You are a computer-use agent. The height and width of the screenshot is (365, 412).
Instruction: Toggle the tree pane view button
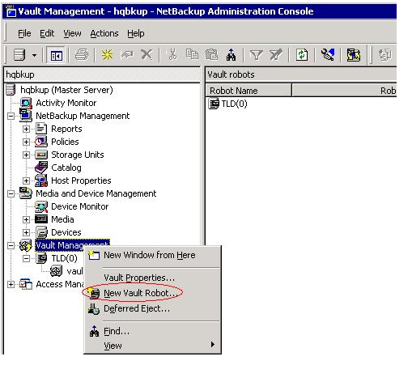click(57, 56)
